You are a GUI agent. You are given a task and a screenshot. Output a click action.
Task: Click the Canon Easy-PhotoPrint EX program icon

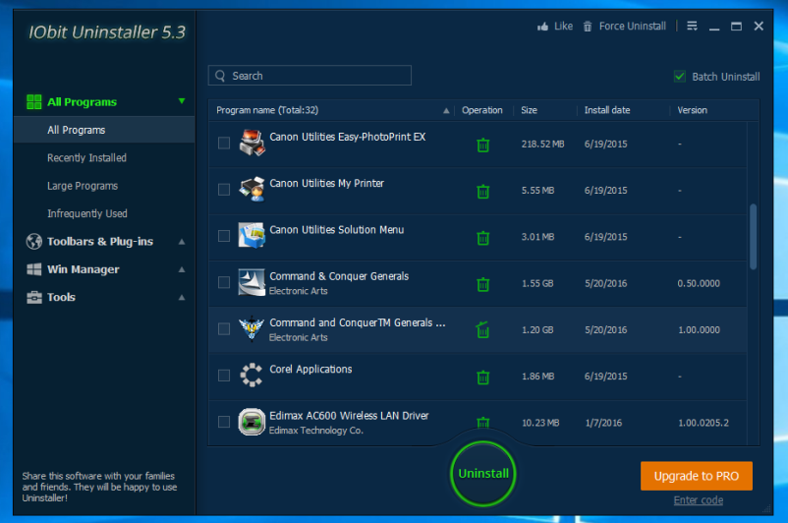coord(252,143)
